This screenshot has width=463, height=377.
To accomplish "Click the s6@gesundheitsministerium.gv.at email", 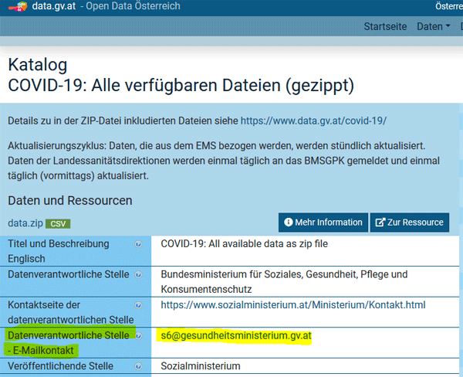I will pos(236,335).
